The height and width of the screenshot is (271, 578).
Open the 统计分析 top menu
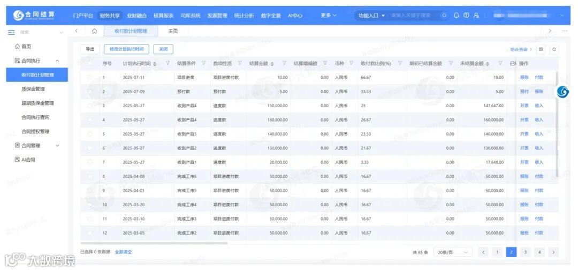(244, 16)
